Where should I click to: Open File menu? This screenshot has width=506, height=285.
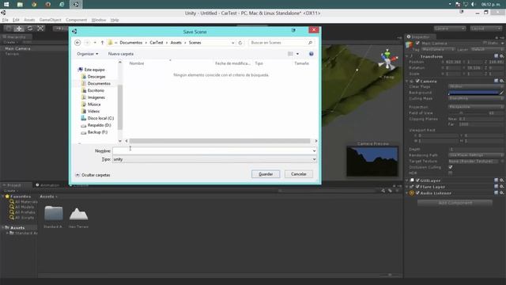6,20
